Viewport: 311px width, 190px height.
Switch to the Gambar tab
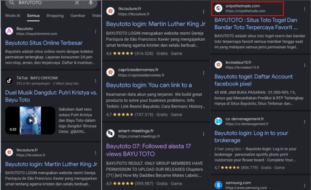(x=78, y=15)
